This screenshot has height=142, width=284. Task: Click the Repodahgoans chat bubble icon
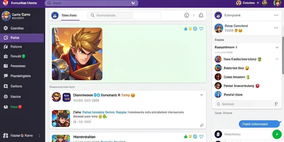pos(6,76)
